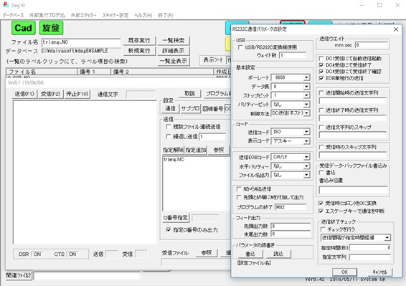Open the 送信間隔が指定時間経過 dropdown
The width and height of the screenshot is (406, 286).
pos(387,237)
